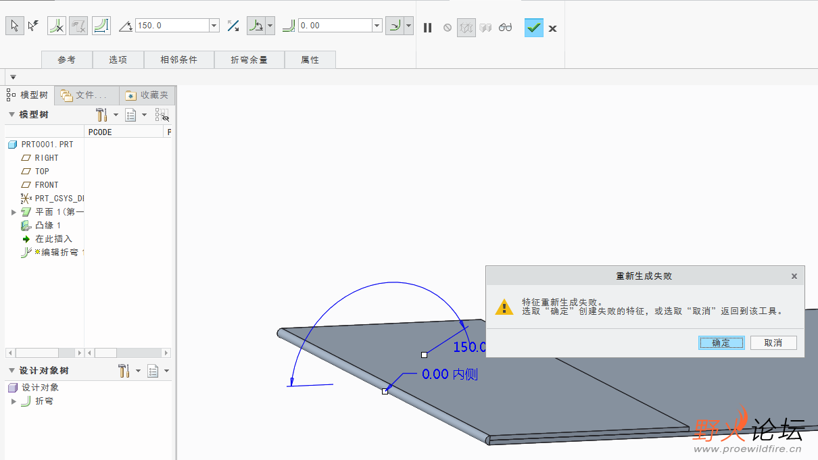Pause the bend feature tool

tap(428, 28)
